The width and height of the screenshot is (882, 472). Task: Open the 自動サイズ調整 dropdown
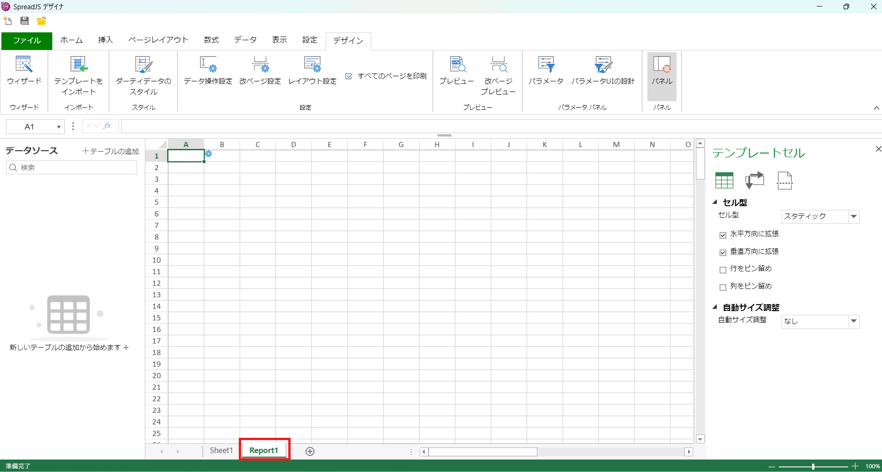pos(854,321)
